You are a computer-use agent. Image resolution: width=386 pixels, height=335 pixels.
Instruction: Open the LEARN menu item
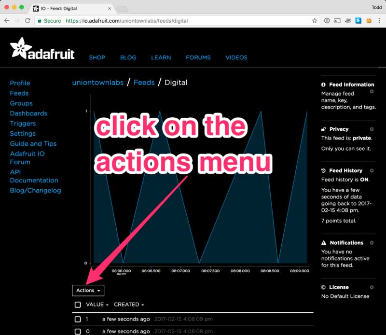(x=161, y=57)
